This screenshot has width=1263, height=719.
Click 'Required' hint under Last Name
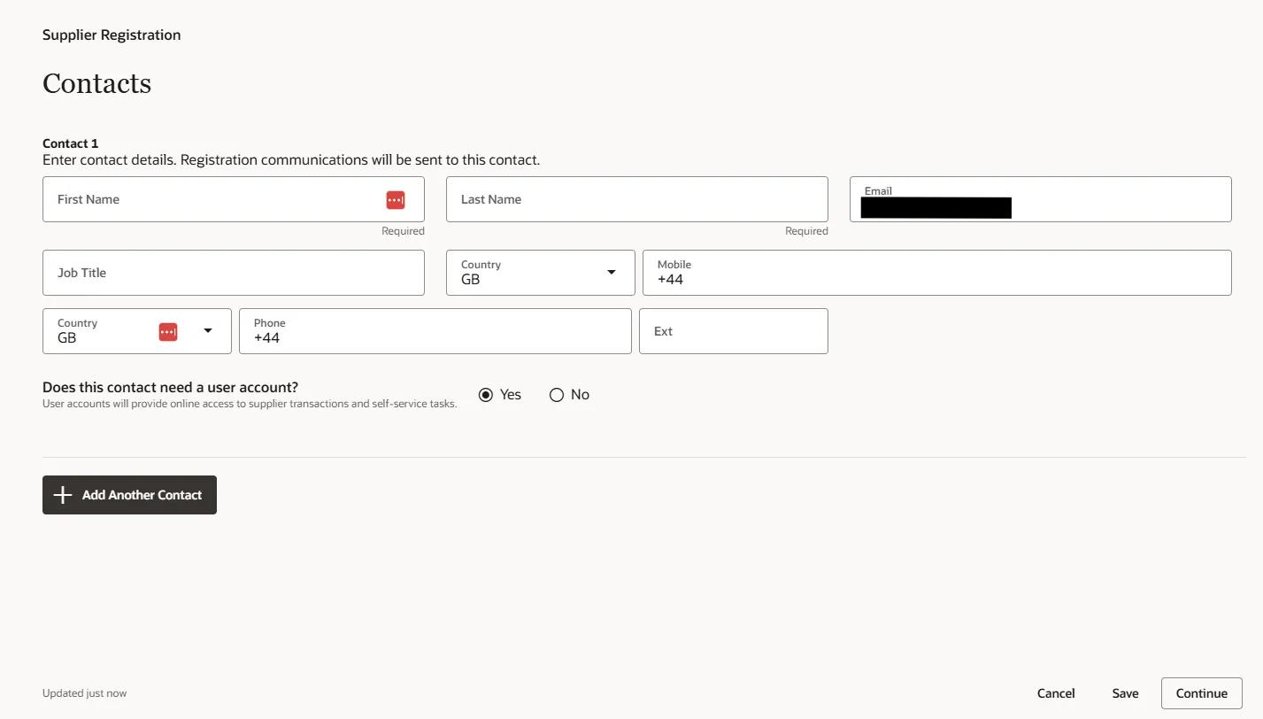pyautogui.click(x=806, y=231)
